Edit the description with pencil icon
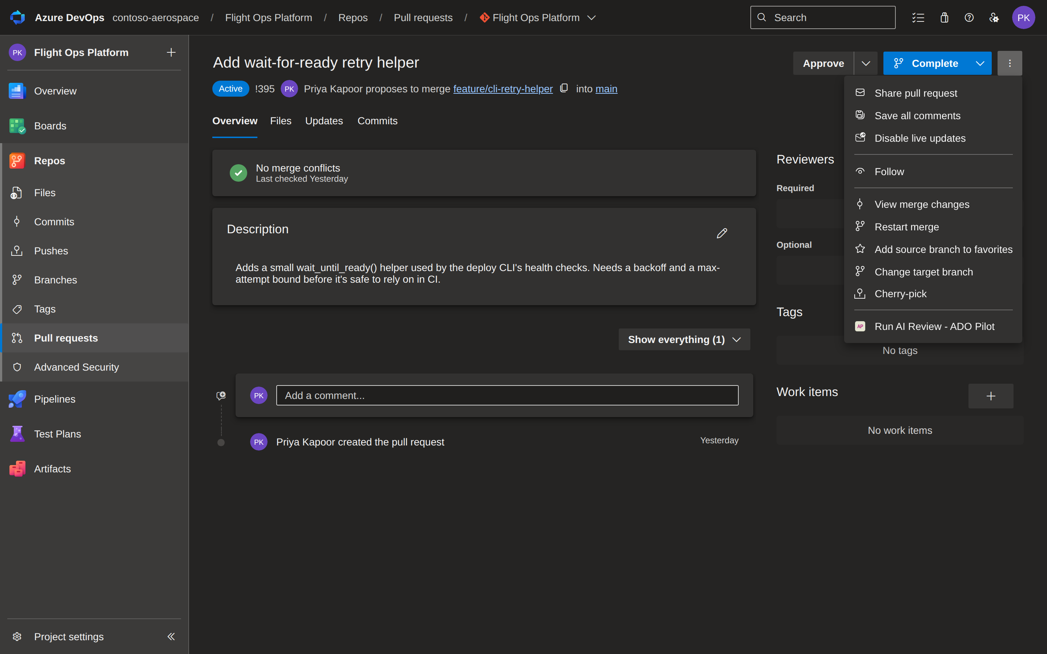This screenshot has height=654, width=1047. click(x=722, y=233)
